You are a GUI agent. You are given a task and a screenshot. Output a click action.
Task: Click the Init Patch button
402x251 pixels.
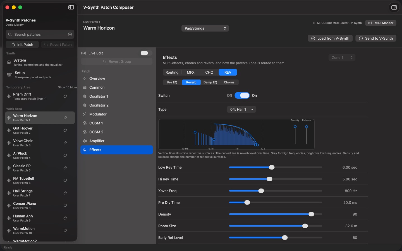(22, 45)
